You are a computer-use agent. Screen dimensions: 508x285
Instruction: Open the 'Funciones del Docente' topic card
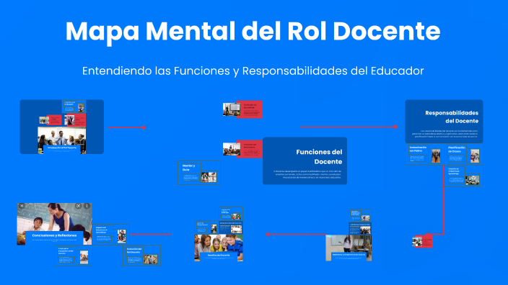click(x=305, y=161)
